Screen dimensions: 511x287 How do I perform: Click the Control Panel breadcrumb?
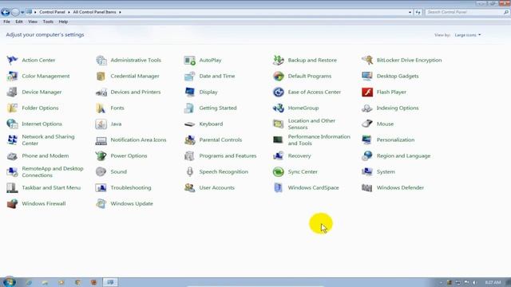[52, 12]
